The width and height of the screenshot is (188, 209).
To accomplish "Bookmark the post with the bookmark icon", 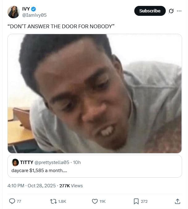I will pos(136,201).
